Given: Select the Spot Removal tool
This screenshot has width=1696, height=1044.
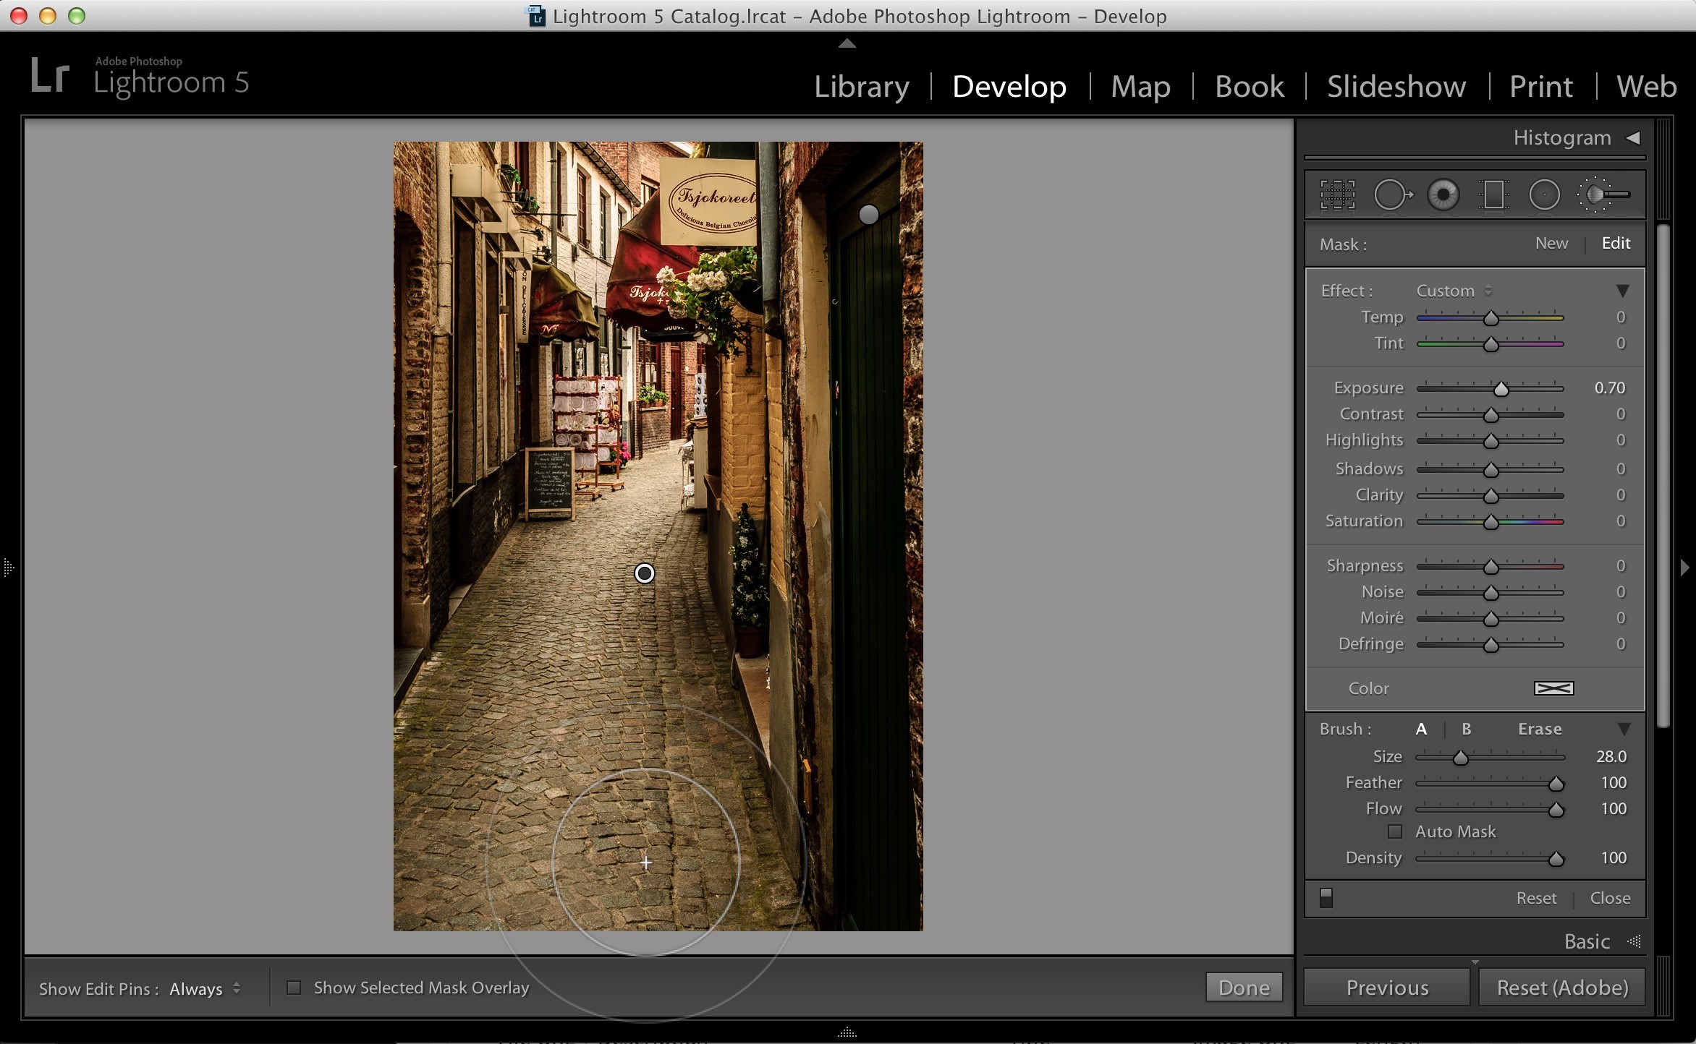Looking at the screenshot, I should point(1392,194).
